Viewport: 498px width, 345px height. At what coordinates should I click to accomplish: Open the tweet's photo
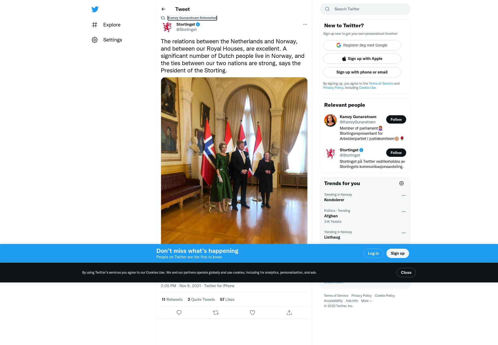point(234,160)
